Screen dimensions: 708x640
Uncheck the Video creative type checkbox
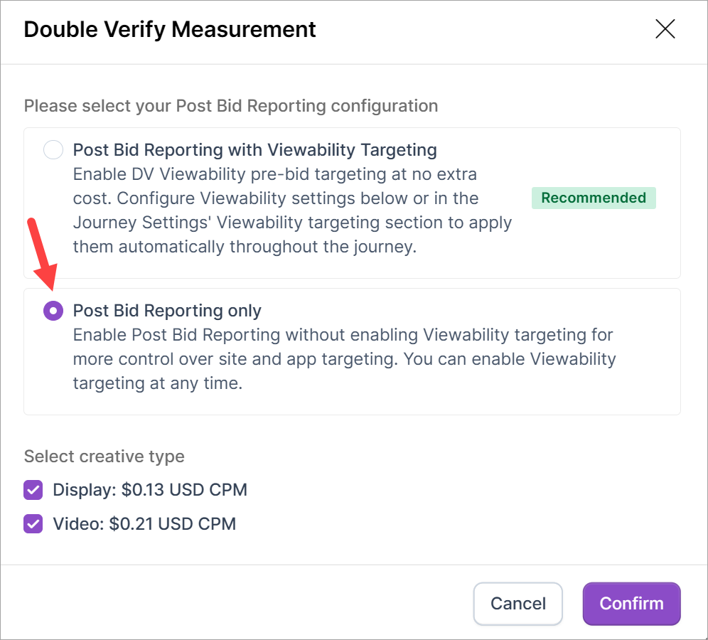[33, 524]
